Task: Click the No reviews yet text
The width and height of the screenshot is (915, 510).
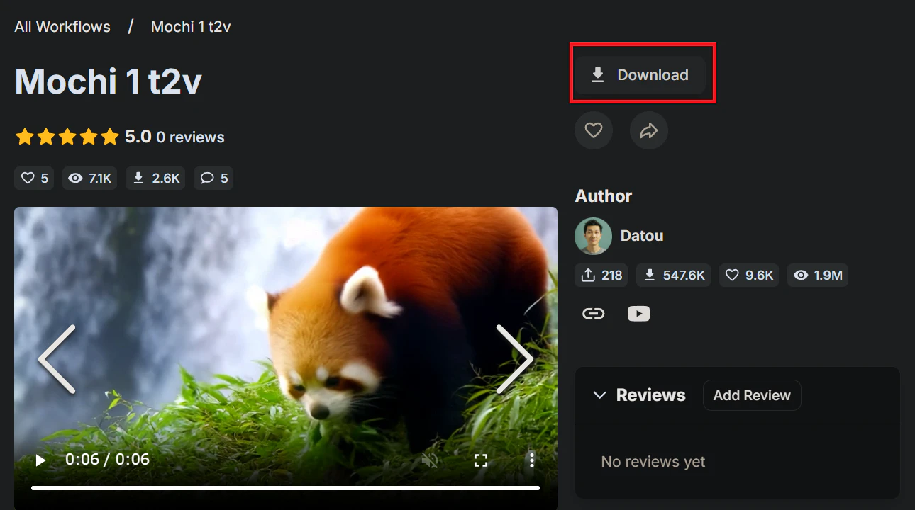Action: (653, 462)
